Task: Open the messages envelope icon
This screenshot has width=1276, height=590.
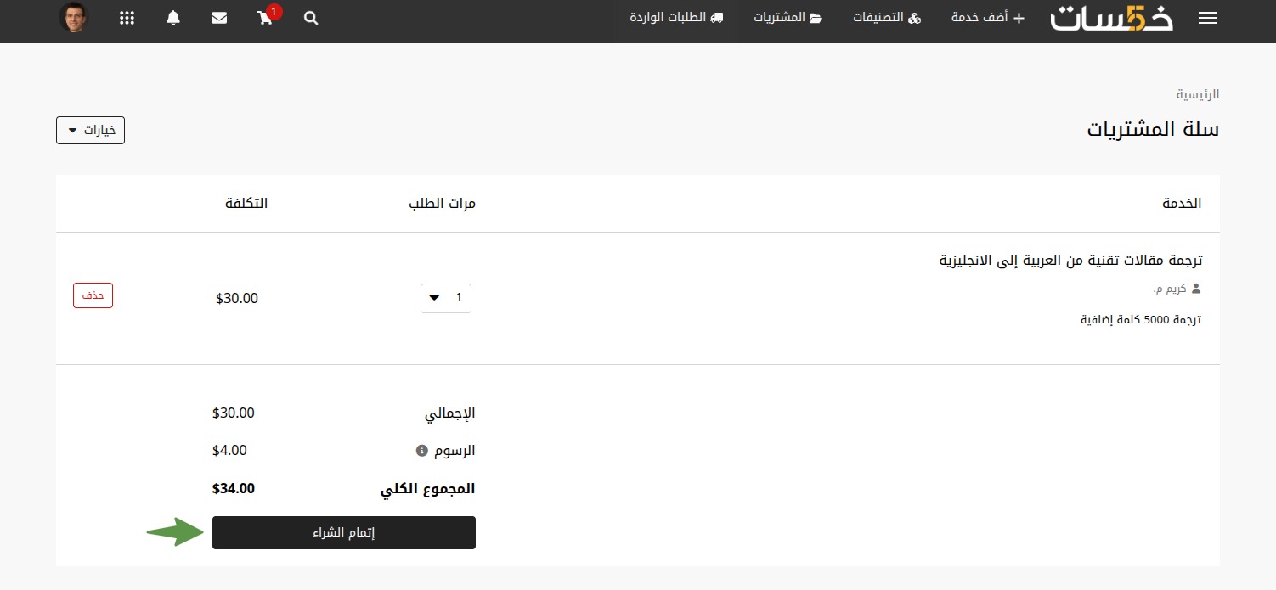Action: point(219,18)
